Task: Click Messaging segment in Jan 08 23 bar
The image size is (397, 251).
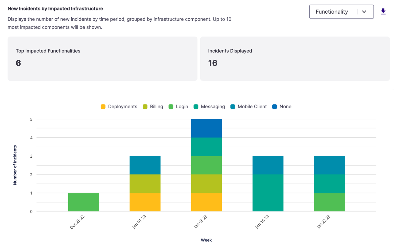Action: coord(207,147)
